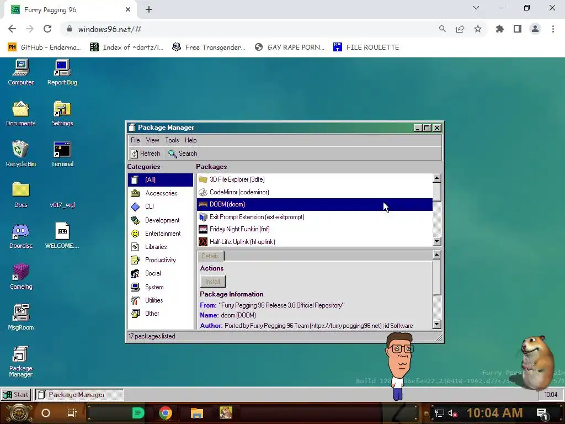
Task: Open a new browser tab
Action: coord(149,10)
